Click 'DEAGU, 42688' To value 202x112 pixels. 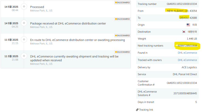tap(188, 18)
